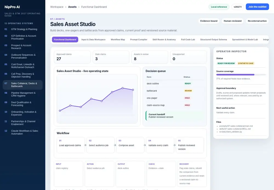Open Onboarding, Activation & Expansion
The width and height of the screenshot is (274, 190).
(22, 113)
